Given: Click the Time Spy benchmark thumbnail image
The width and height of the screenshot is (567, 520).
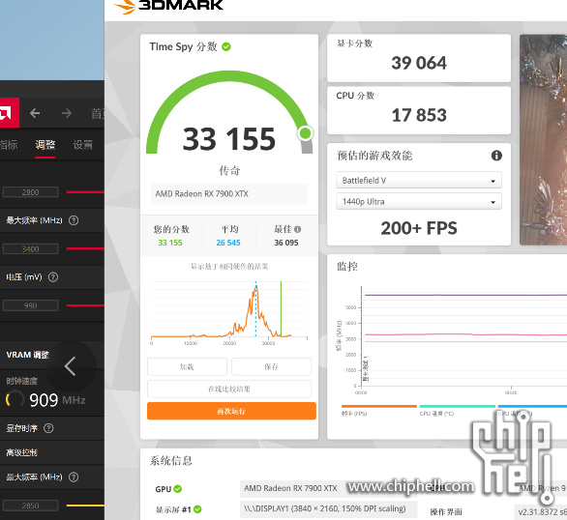Looking at the screenshot, I should [543, 140].
